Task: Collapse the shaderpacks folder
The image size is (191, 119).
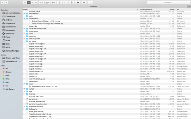Action: coord(24,19)
